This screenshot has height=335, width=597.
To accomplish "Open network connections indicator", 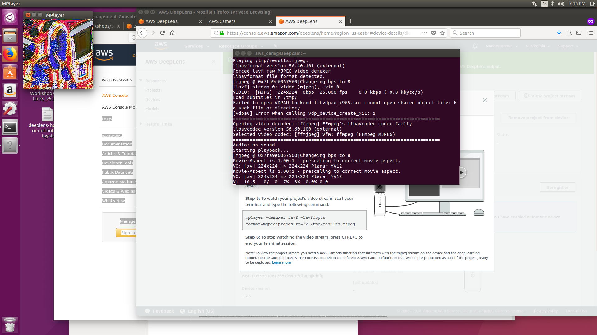I will pos(534,4).
